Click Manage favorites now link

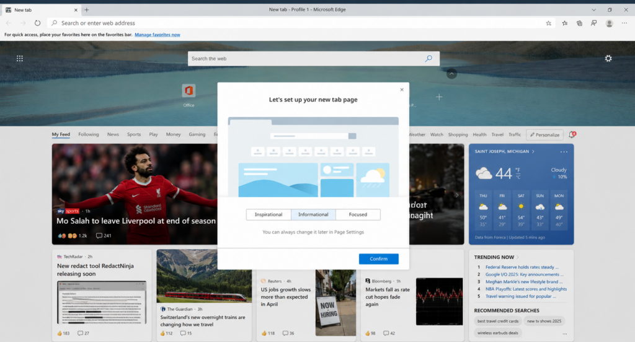point(158,35)
